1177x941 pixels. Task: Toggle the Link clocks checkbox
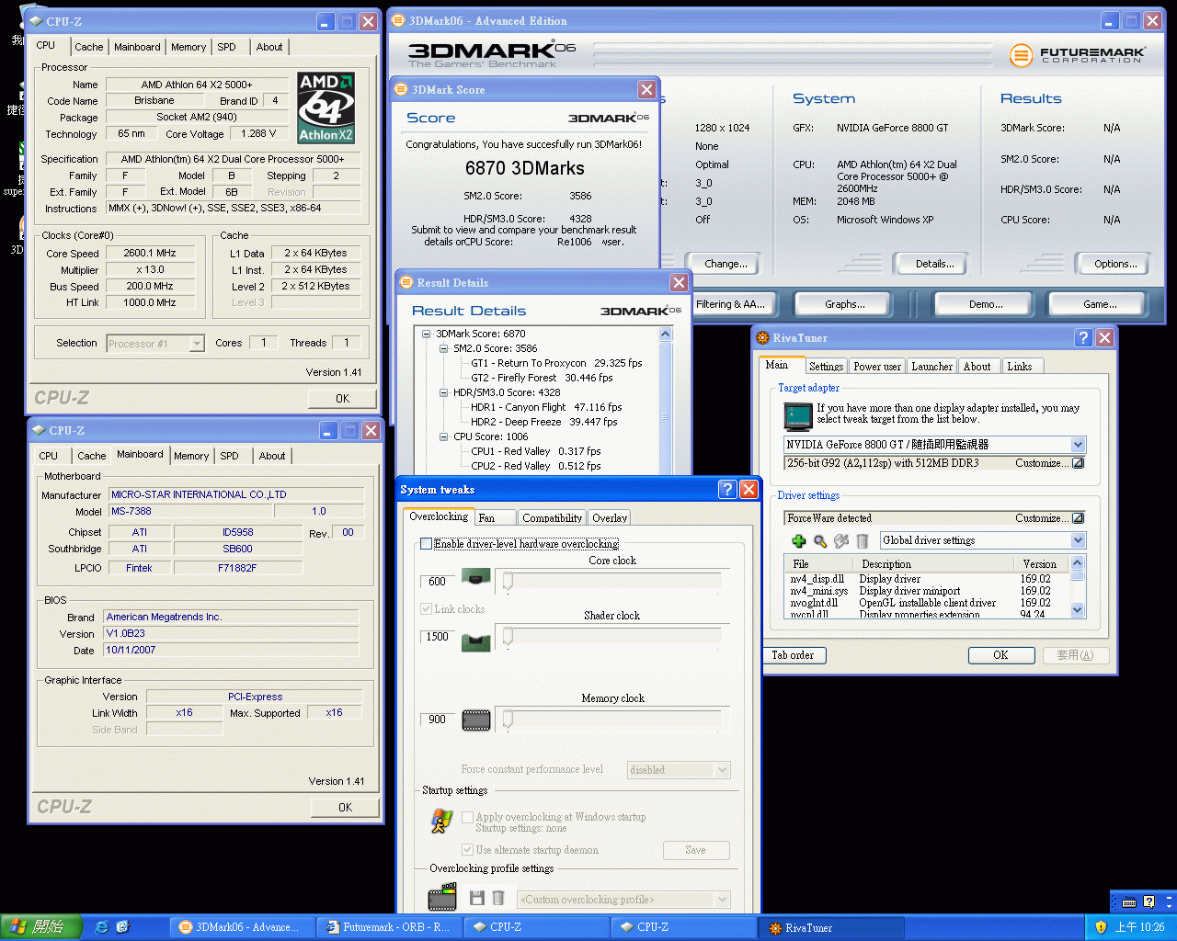[427, 608]
